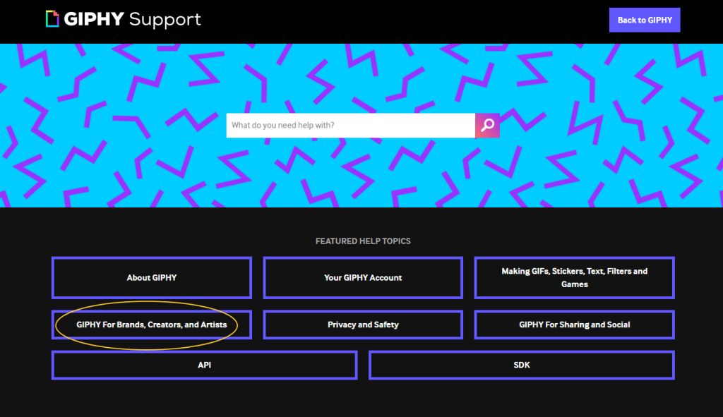
Task: Open the SDK help topic
Action: point(521,365)
